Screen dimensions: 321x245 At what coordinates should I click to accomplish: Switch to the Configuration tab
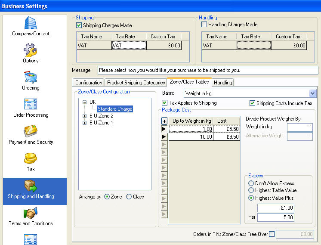(x=89, y=83)
